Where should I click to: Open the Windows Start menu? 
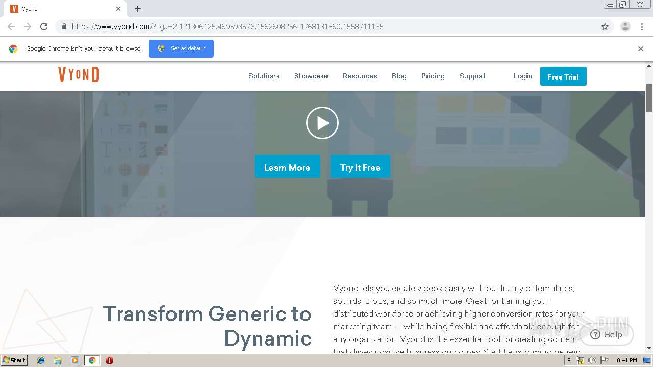[14, 360]
